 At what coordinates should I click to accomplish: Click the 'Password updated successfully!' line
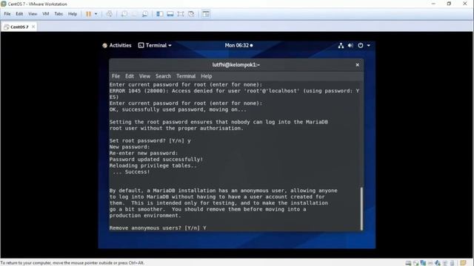[156, 160]
